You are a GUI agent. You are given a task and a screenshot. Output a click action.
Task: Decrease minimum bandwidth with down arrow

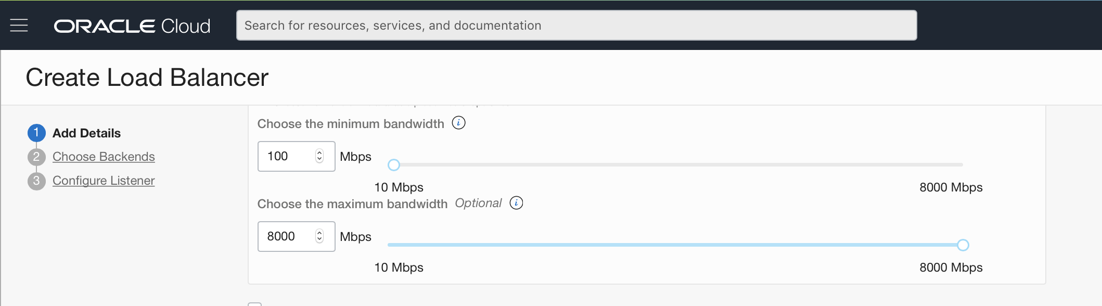[x=319, y=160]
